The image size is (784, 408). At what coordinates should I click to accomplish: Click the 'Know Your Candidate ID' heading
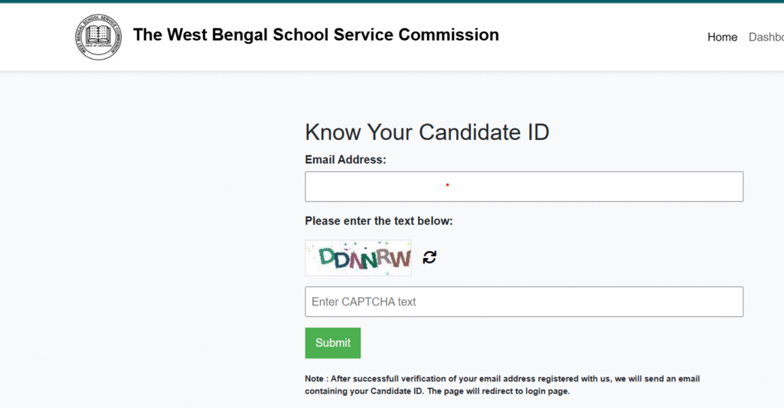pyautogui.click(x=427, y=132)
